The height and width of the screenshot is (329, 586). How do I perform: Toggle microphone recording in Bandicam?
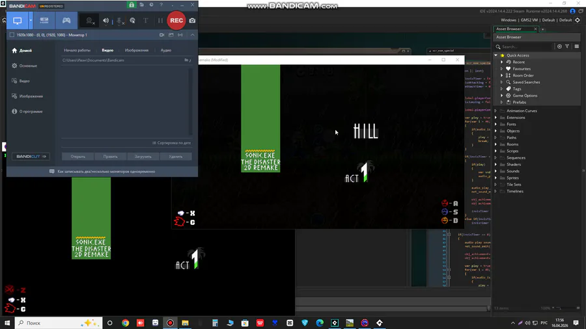pyautogui.click(x=120, y=21)
